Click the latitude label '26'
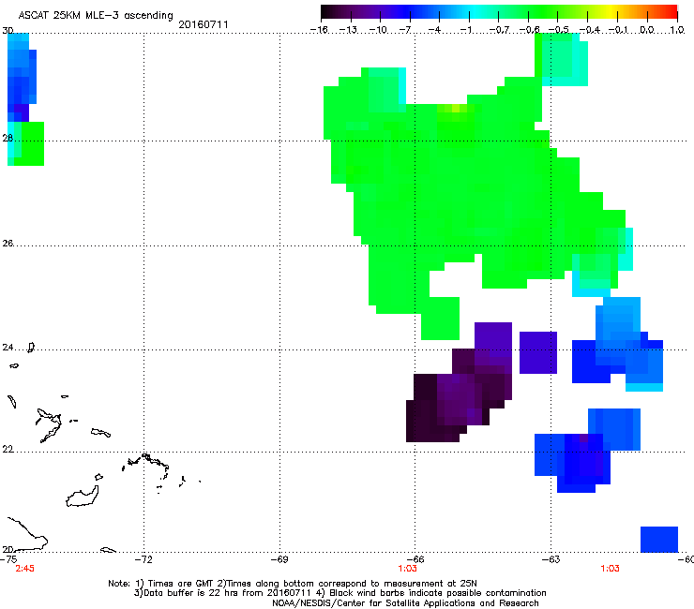Image resolution: width=694 pixels, height=609 pixels. click(8, 244)
